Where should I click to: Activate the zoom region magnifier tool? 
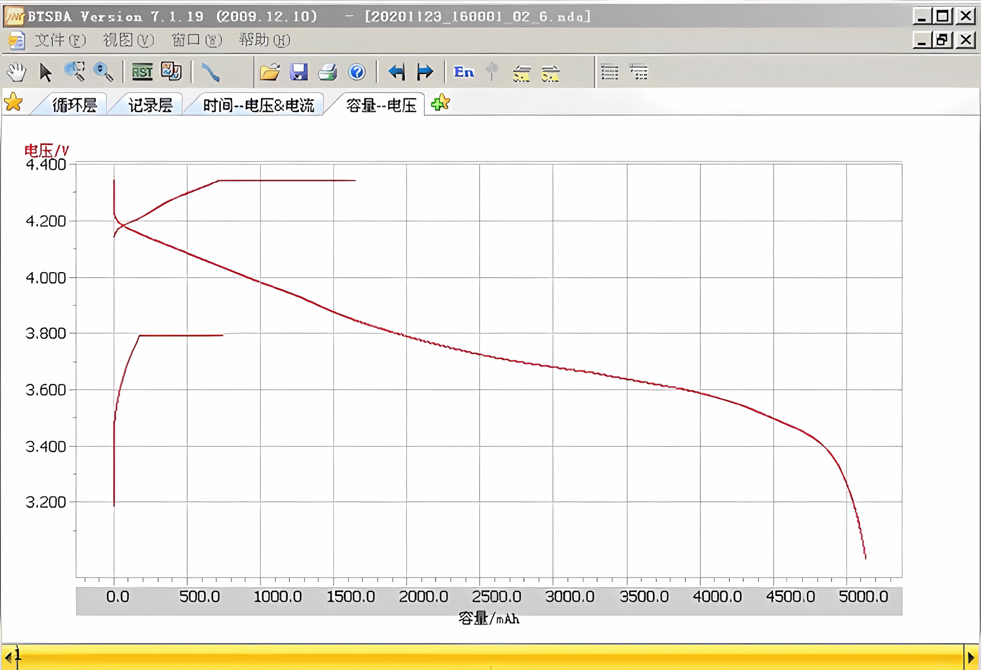(75, 71)
